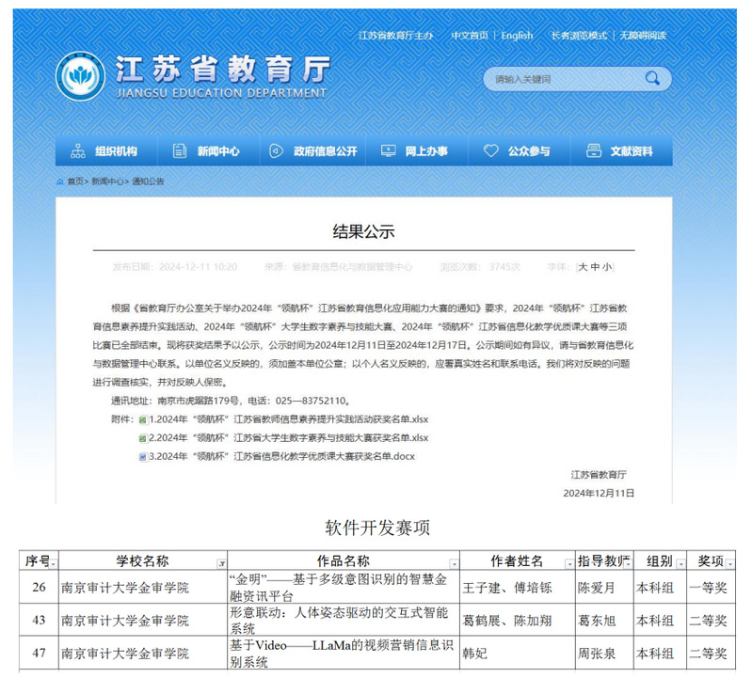Toggle 长者浏览模式 elder browsing mode

[579, 36]
